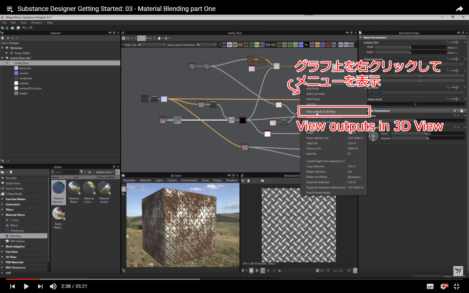The image size is (469, 293).
Task: Skip to the next video
Action: click(x=40, y=286)
